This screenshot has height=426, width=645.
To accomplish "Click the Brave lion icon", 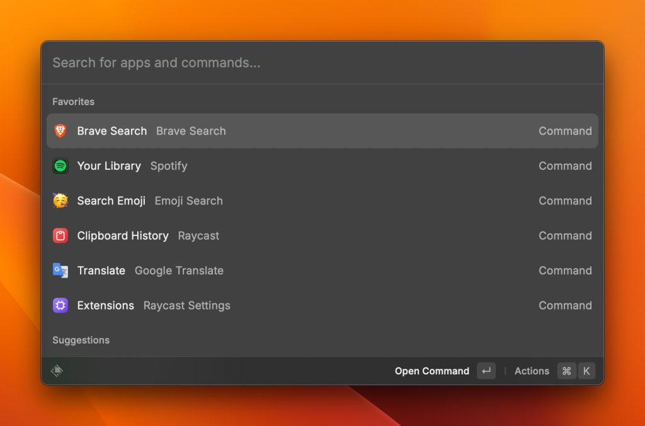I will click(60, 131).
